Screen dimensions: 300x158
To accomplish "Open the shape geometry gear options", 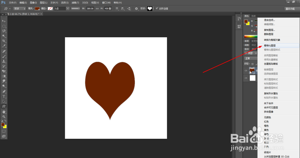I will click(x=136, y=9).
